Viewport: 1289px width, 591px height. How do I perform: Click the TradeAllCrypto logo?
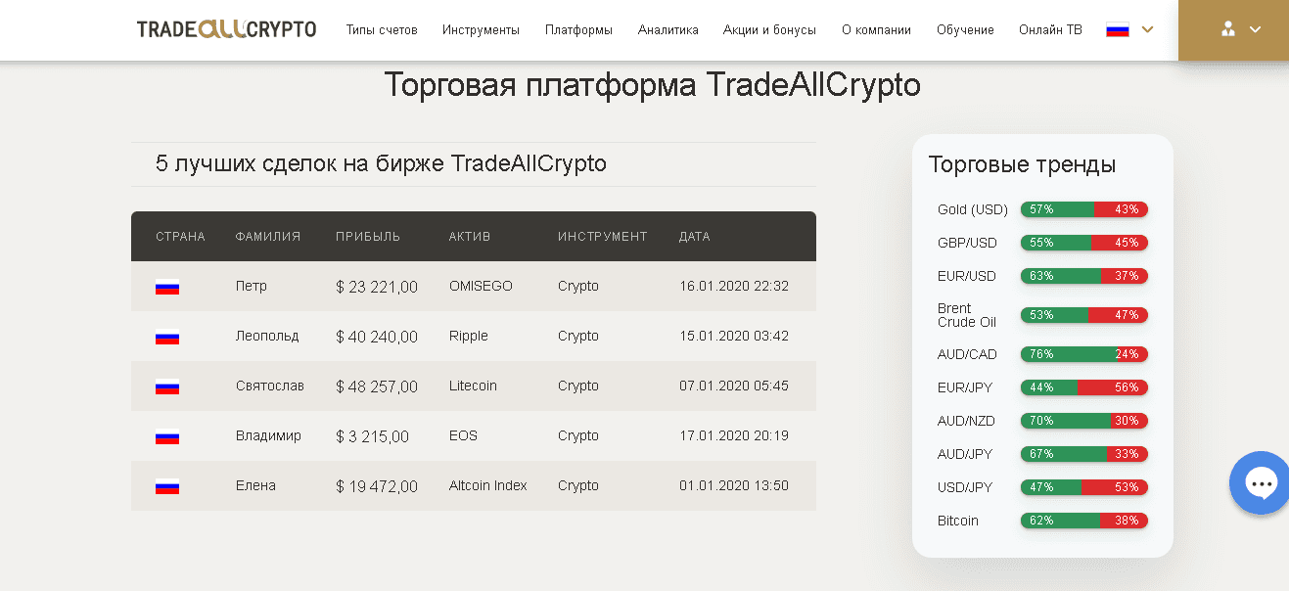tap(226, 29)
